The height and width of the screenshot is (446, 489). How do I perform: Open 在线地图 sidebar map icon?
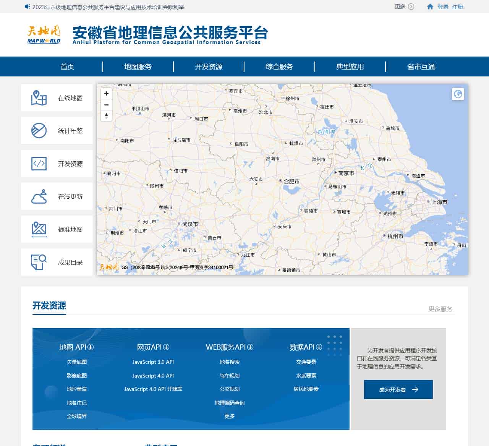click(x=39, y=98)
